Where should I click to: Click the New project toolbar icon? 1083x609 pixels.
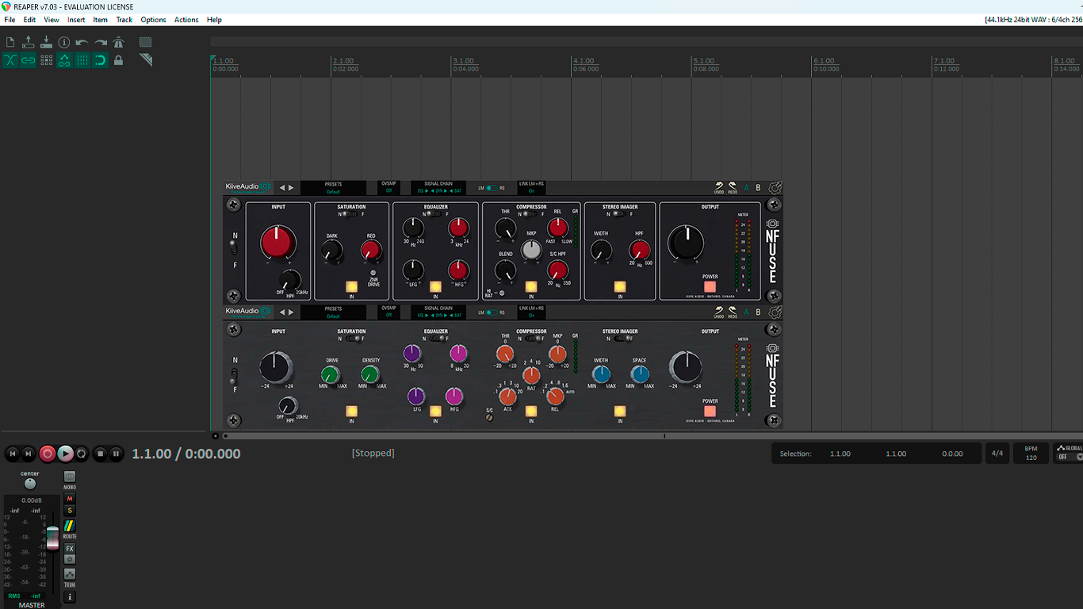pyautogui.click(x=10, y=42)
